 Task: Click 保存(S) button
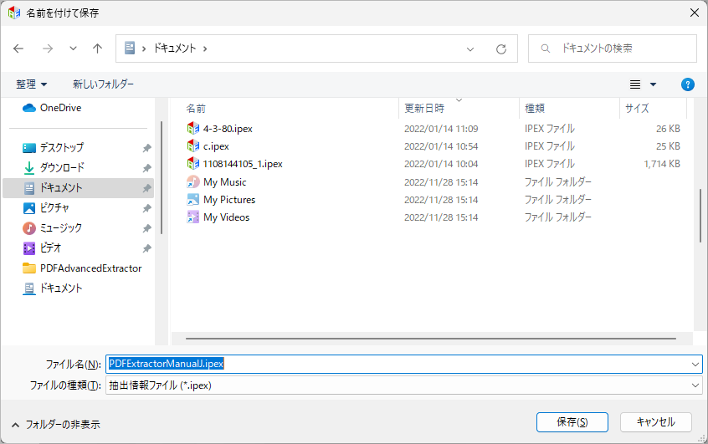pos(572,422)
